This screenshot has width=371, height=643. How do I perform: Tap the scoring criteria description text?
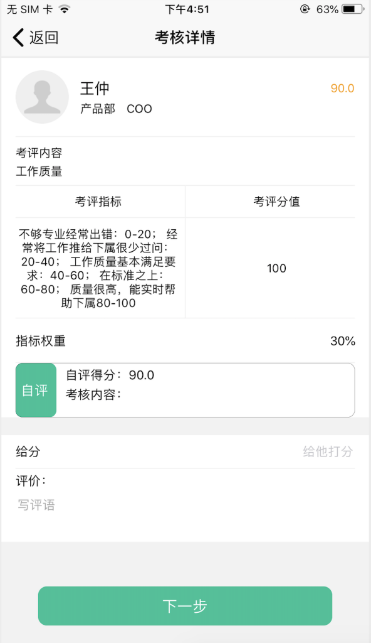[x=98, y=268]
